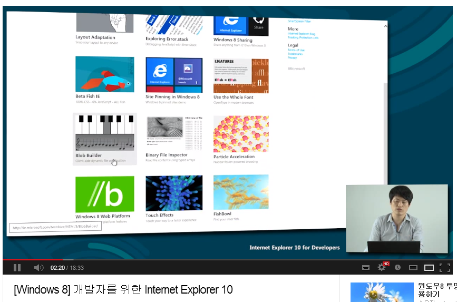Toggle subtitles with the captions icon
This screenshot has width=457, height=302.
tap(366, 268)
